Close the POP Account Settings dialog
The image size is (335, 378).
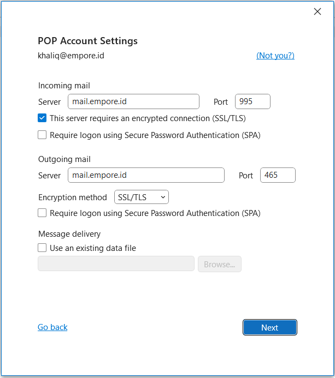click(x=318, y=11)
